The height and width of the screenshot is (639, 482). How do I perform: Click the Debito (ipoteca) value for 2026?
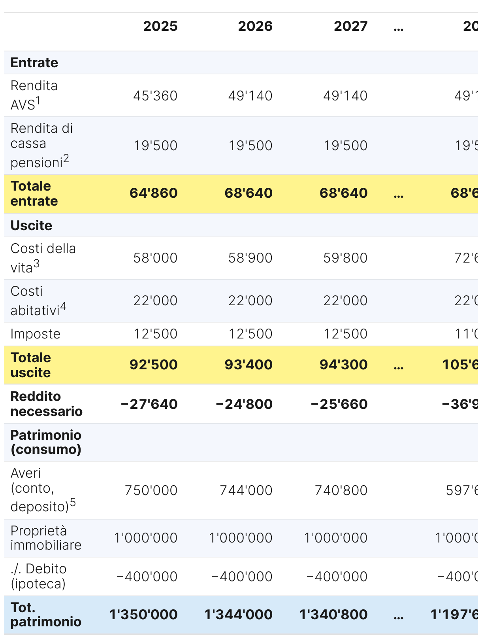[x=242, y=577]
